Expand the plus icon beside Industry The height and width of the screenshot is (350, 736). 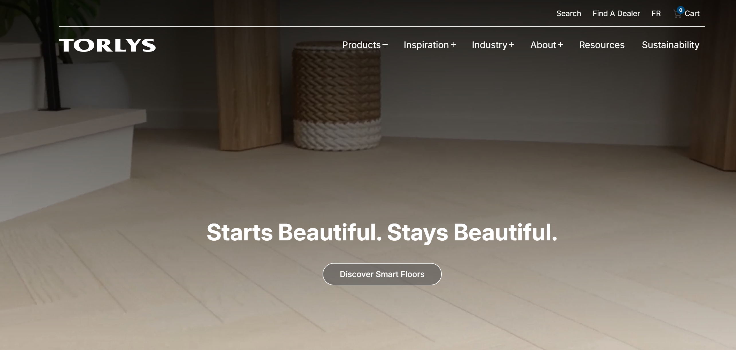(x=512, y=45)
